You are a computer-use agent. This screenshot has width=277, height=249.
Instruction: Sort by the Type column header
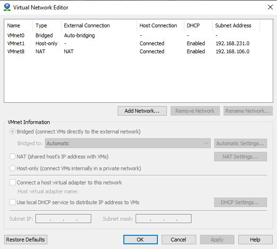(x=47, y=25)
